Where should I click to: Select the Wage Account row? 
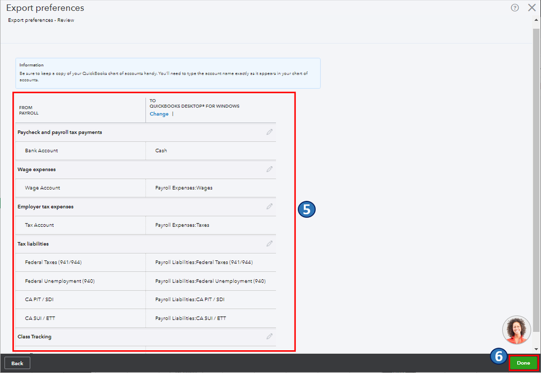pos(42,188)
